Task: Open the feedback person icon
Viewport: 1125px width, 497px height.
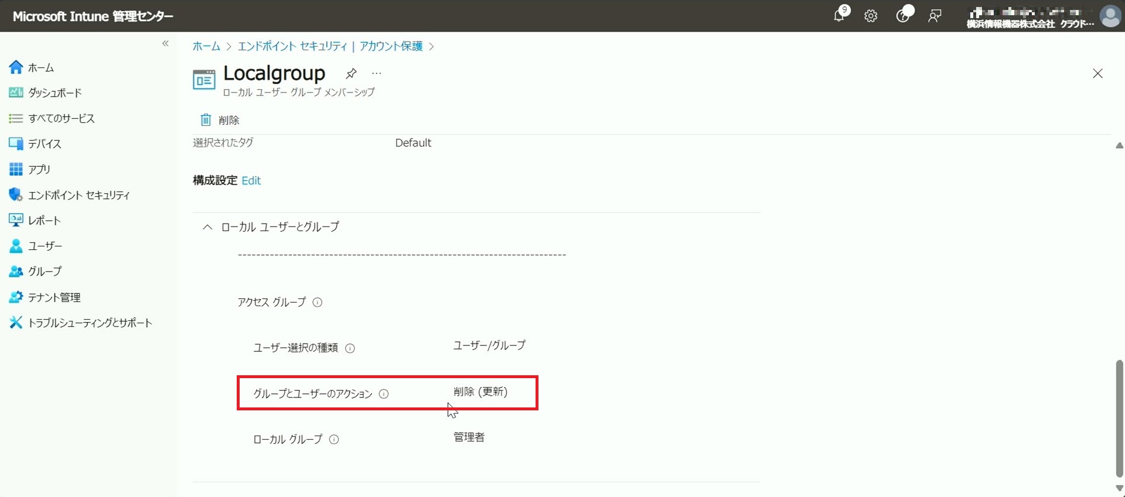Action: [x=935, y=16]
